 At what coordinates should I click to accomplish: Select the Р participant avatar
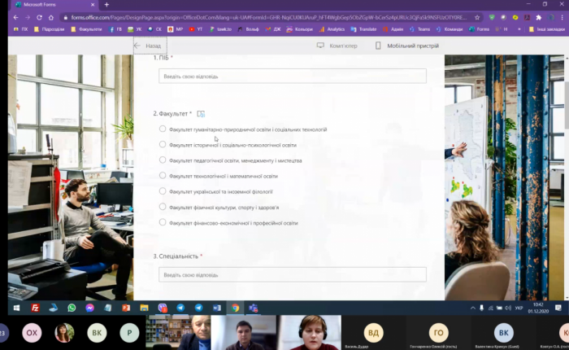[x=129, y=333]
